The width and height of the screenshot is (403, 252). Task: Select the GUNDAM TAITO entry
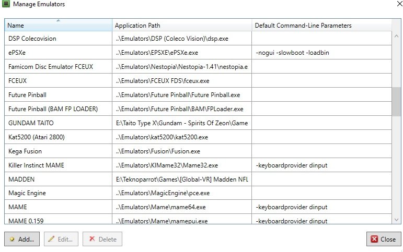198,123
